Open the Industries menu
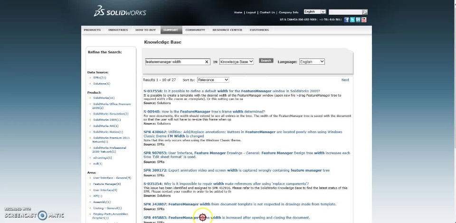The height and width of the screenshot is (223, 456). pyautogui.click(x=118, y=30)
